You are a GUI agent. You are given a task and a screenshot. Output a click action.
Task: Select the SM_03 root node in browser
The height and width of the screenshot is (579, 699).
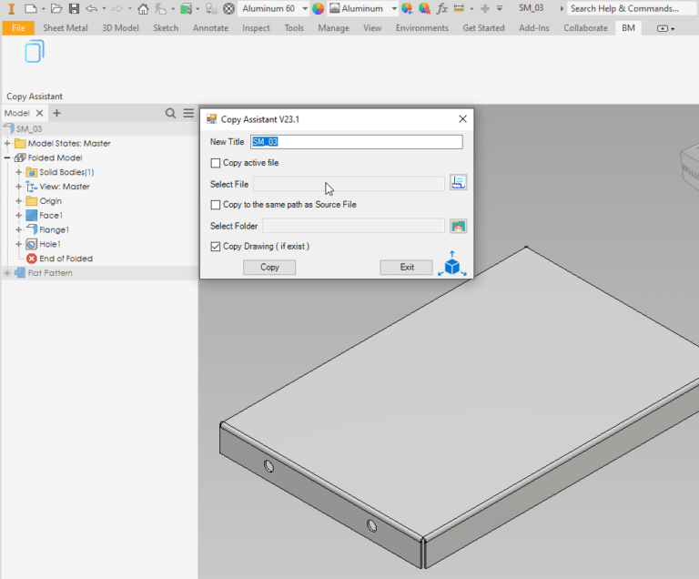pos(29,129)
